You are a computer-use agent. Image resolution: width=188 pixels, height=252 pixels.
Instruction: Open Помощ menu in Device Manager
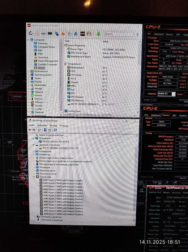pos(64,125)
